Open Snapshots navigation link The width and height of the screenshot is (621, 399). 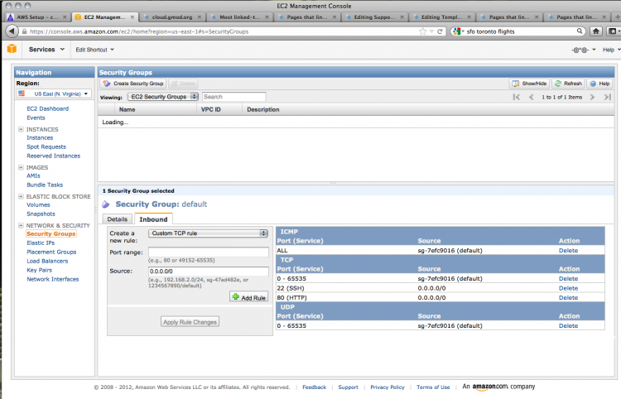pos(41,214)
